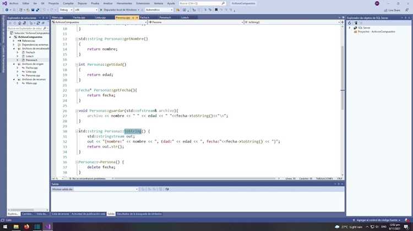The image size is (413, 231).
Task: Collapse the getEdad function at line 17
Action: coord(77,65)
